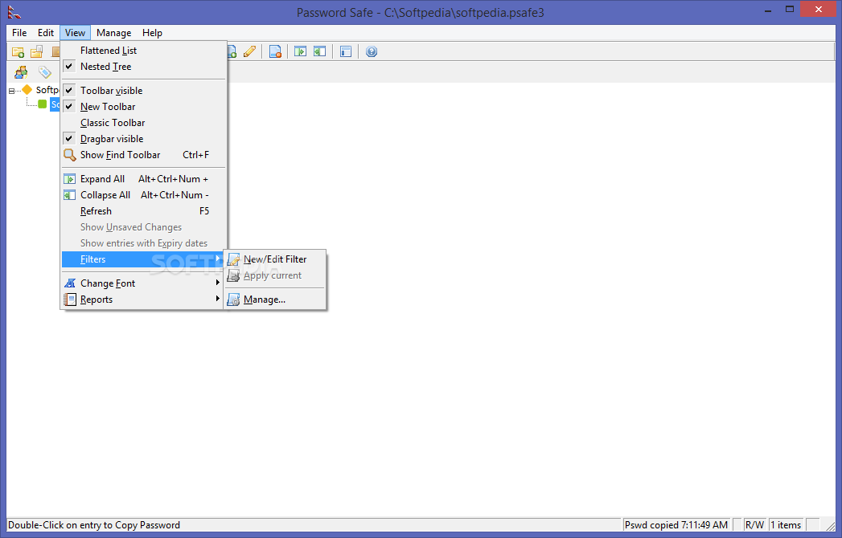Choose the Classic Toolbar option
This screenshot has width=842, height=538.
[144, 123]
